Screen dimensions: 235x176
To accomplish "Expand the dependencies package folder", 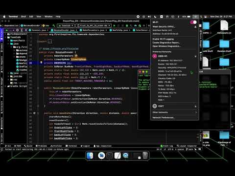I will (x=14, y=54).
